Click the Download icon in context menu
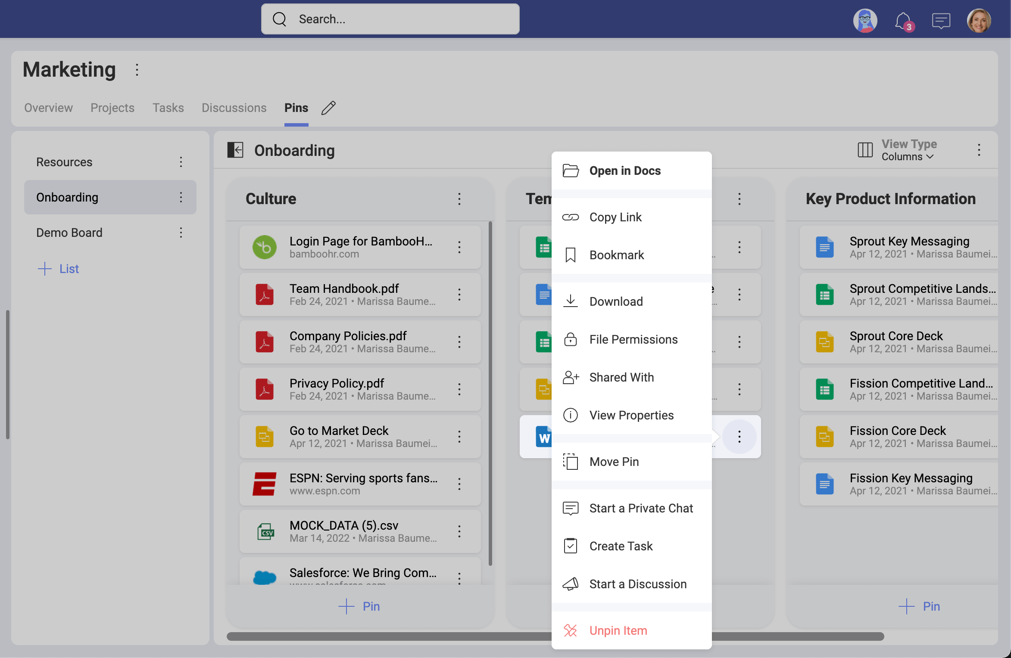Viewport: 1011px width, 658px height. [x=570, y=301]
